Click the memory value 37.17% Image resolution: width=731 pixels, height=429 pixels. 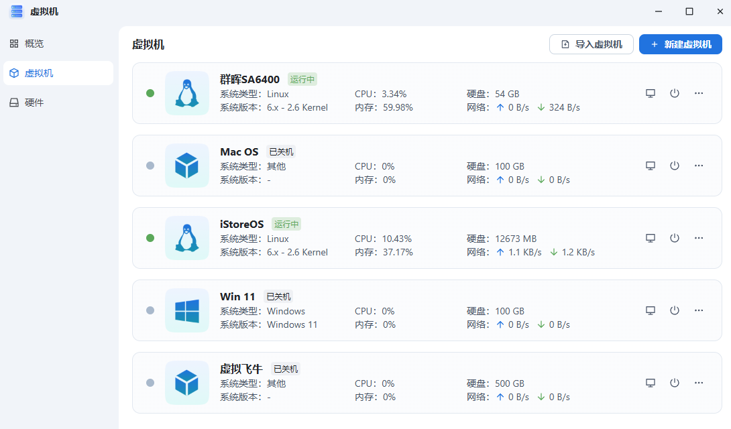point(398,253)
